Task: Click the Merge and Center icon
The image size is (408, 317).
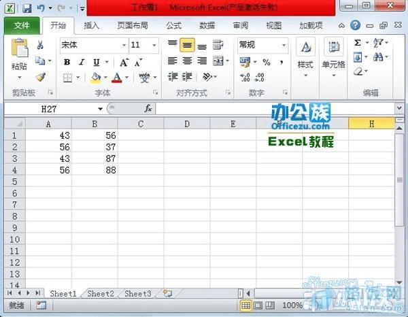Action: pyautogui.click(x=218, y=61)
